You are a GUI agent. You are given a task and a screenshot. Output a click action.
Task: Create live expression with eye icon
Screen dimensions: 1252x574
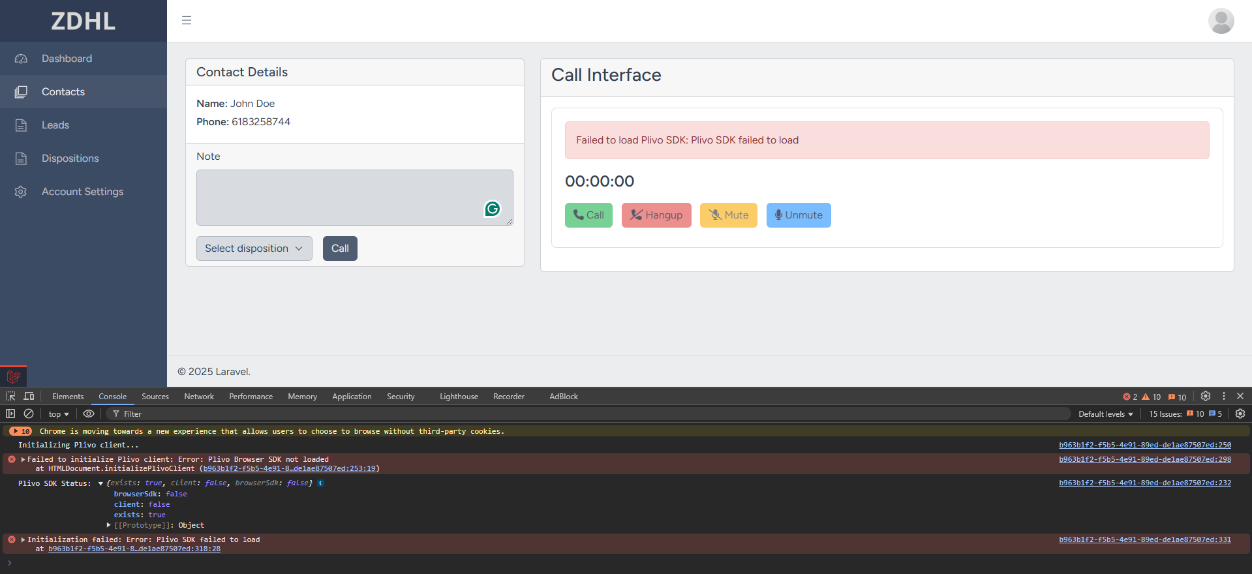click(89, 414)
